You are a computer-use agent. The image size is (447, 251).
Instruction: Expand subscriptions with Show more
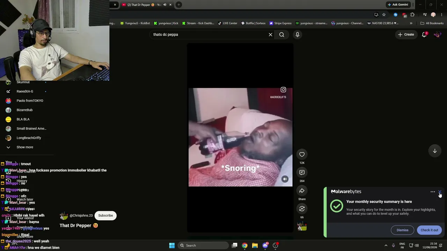[x=25, y=147]
